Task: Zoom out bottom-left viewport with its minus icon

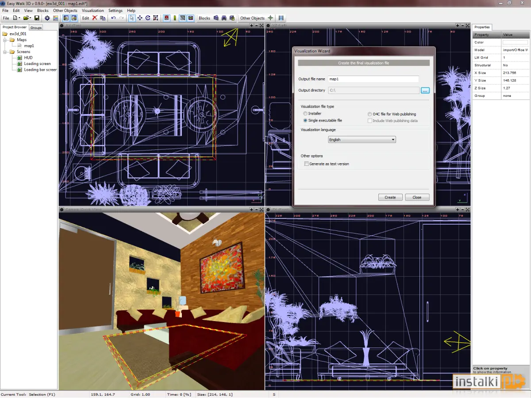Action: coord(256,210)
